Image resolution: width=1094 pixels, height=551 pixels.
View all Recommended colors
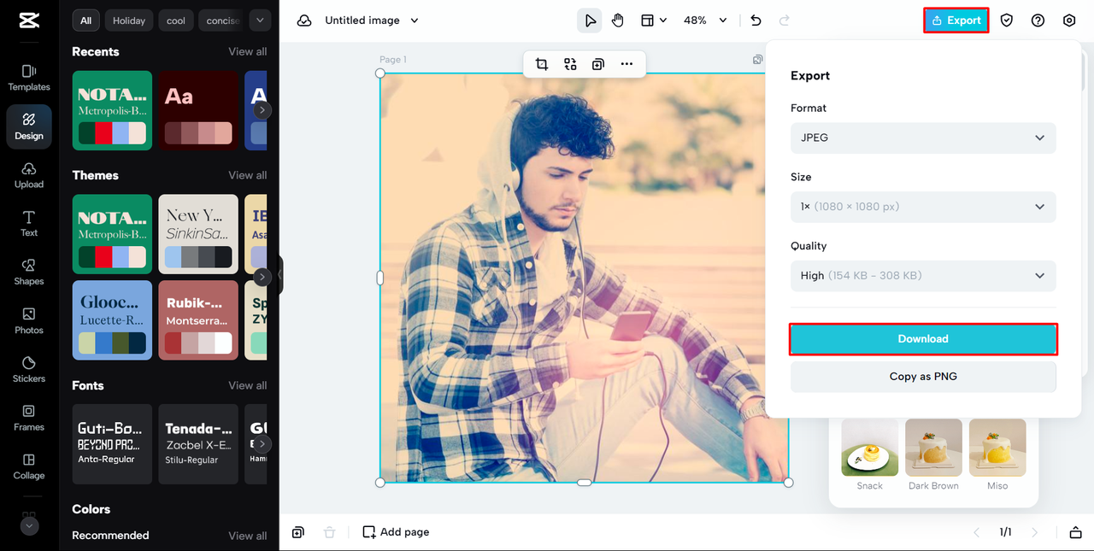point(248,536)
